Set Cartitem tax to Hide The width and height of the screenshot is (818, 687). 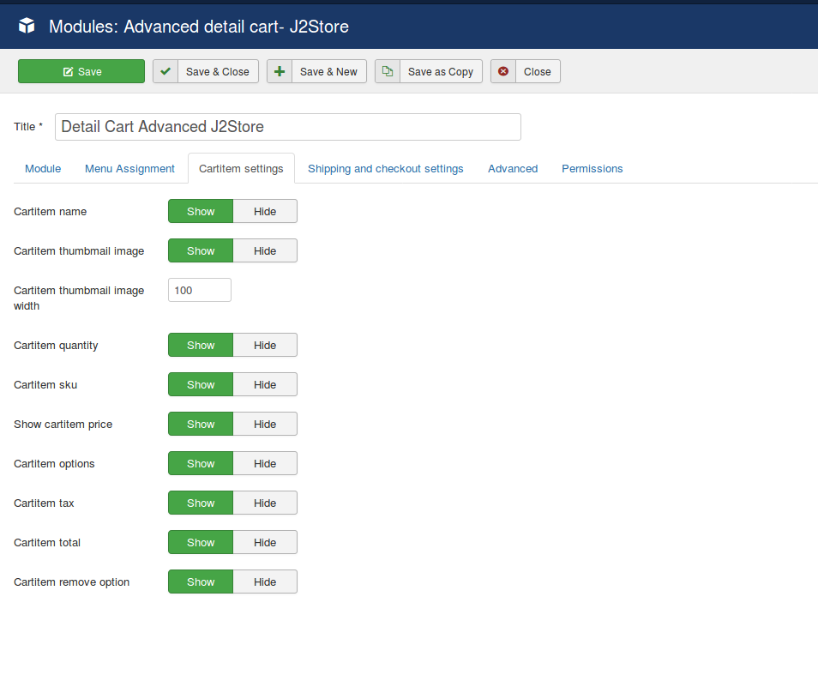[x=265, y=503]
